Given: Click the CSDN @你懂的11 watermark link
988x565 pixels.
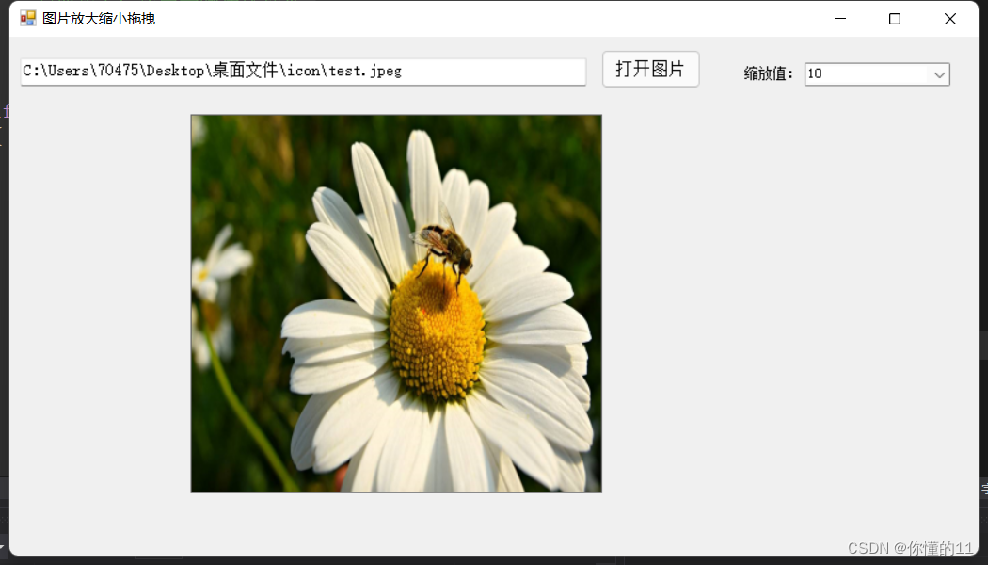Looking at the screenshot, I should pyautogui.click(x=910, y=547).
